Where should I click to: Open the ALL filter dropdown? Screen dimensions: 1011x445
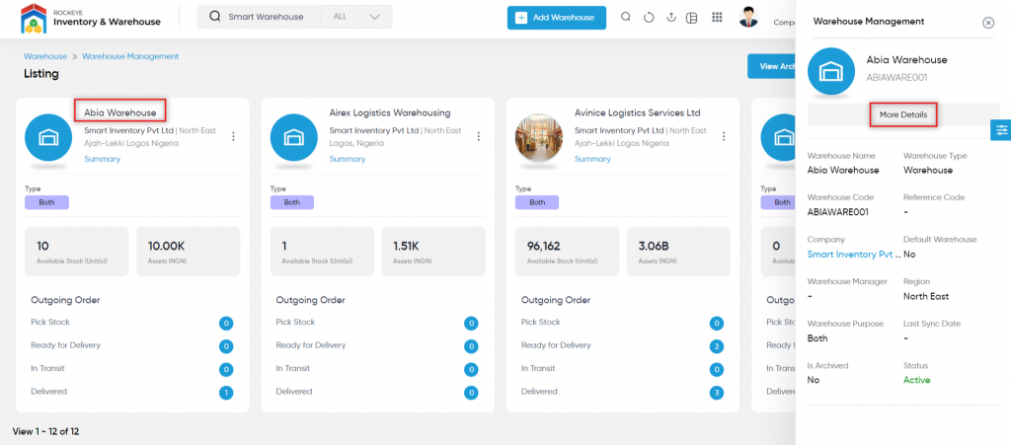[356, 17]
